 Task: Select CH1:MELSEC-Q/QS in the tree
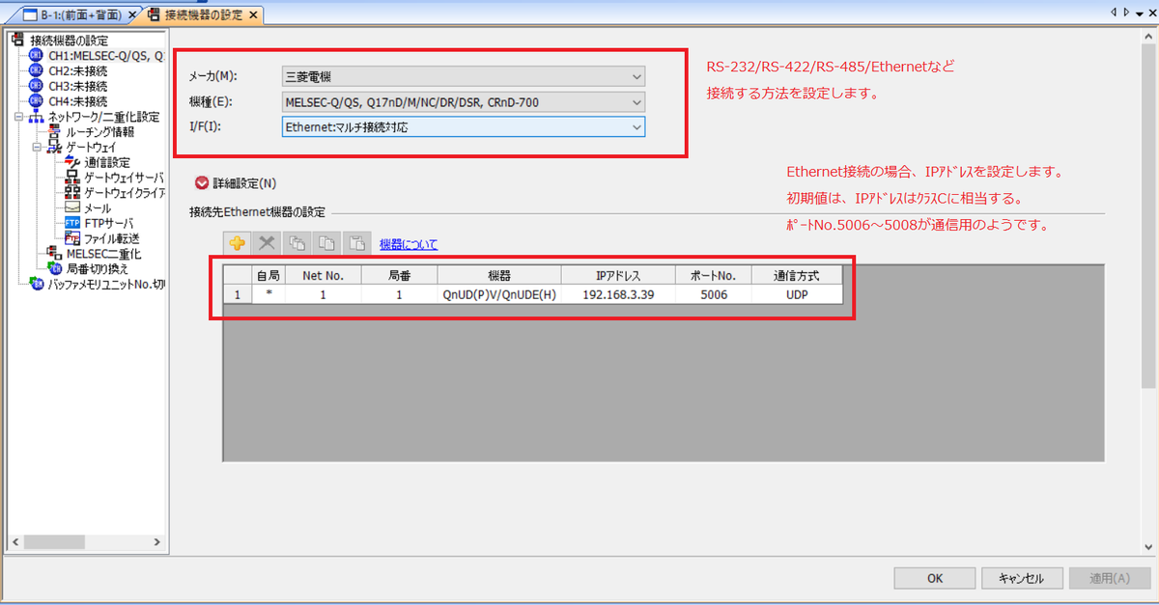coord(105,56)
